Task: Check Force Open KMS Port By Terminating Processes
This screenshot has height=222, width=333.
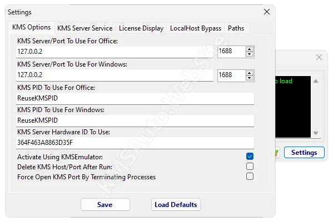Action: click(x=250, y=176)
